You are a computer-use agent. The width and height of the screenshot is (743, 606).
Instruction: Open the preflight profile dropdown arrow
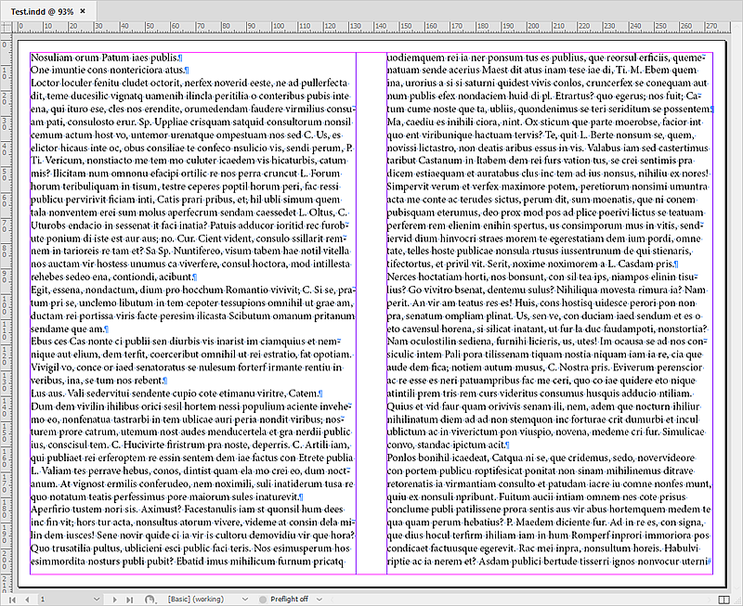click(245, 600)
